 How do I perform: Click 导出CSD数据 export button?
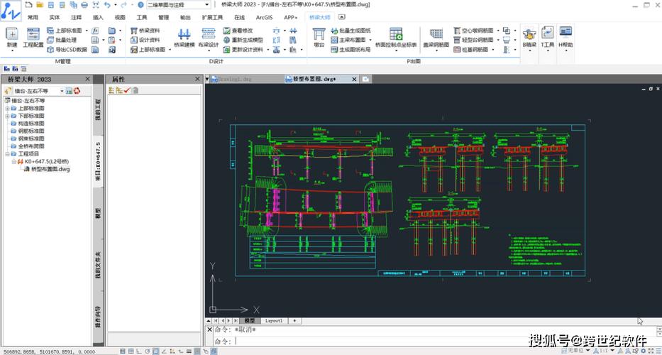[67, 50]
